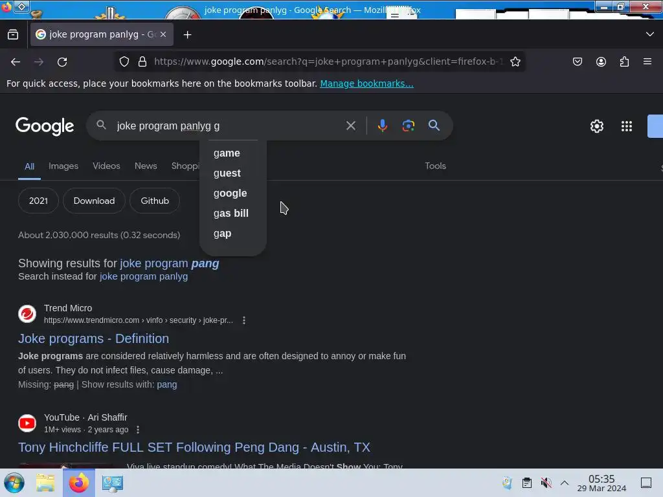Switch to the Videos tab
Image resolution: width=663 pixels, height=497 pixels.
[107, 166]
